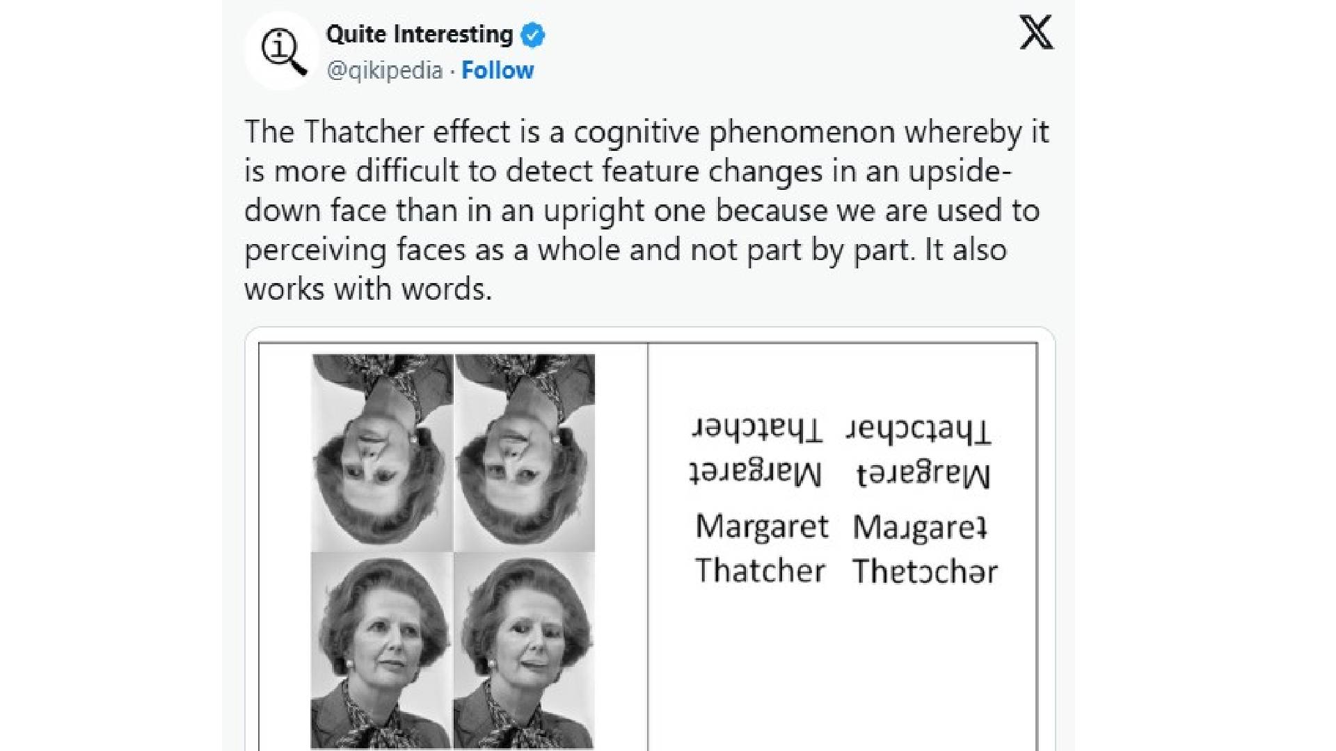Select the Quite Interesting account name
The image size is (1336, 751).
418,33
